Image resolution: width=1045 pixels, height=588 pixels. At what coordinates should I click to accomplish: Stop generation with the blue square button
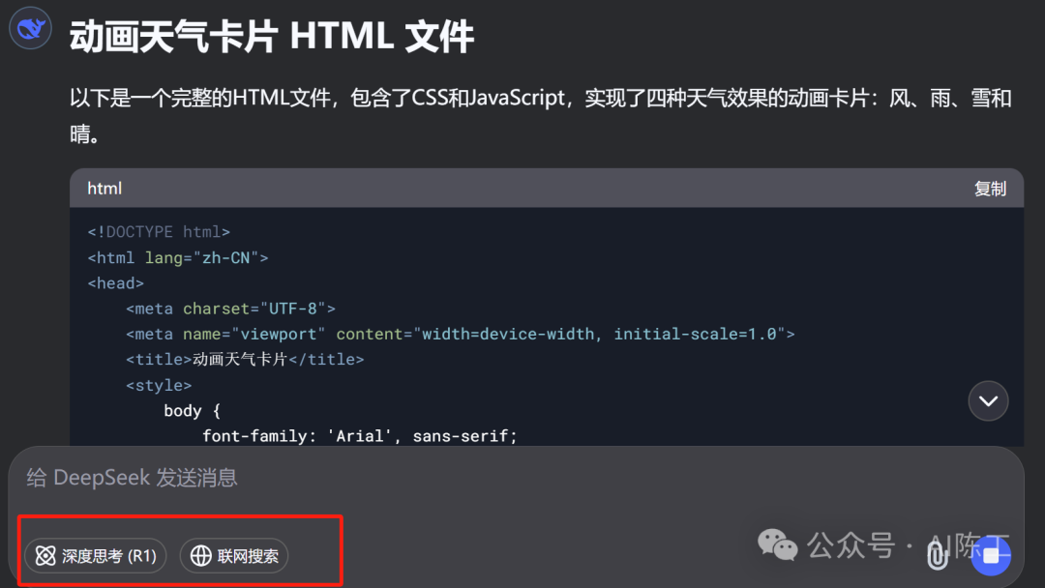(x=991, y=554)
